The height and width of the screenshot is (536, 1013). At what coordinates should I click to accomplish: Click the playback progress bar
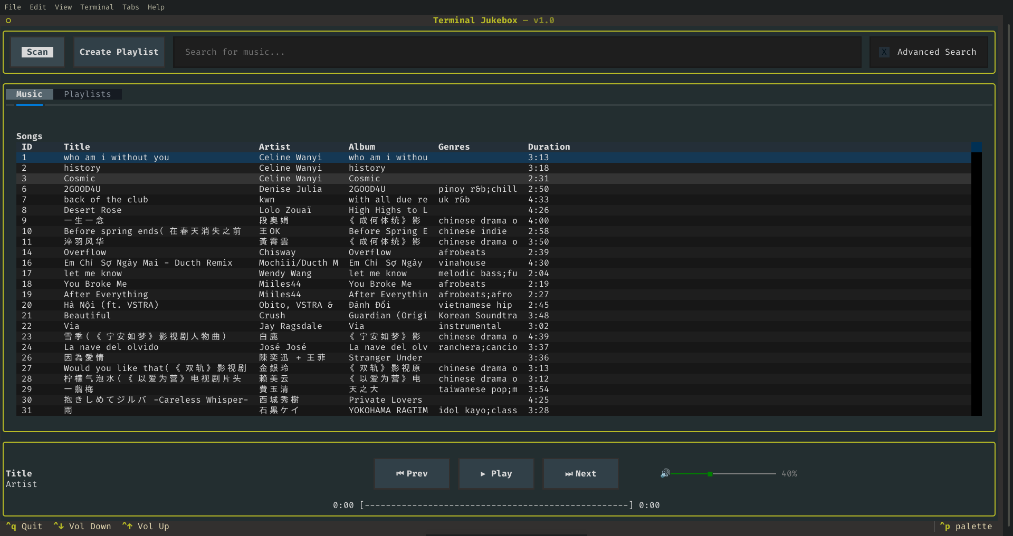coord(496,505)
